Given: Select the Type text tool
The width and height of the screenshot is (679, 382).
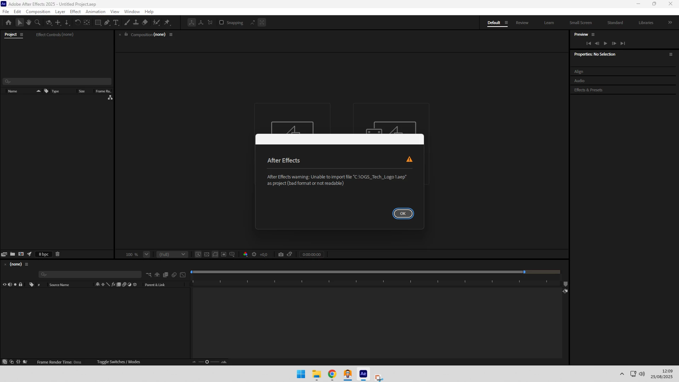Looking at the screenshot, I should coord(116,23).
